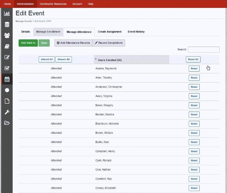Click the Attend All button
This screenshot has width=227, height=193.
pyautogui.click(x=47, y=59)
